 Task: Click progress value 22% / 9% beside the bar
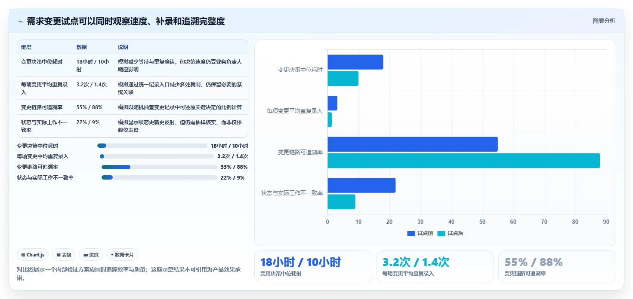[232, 177]
